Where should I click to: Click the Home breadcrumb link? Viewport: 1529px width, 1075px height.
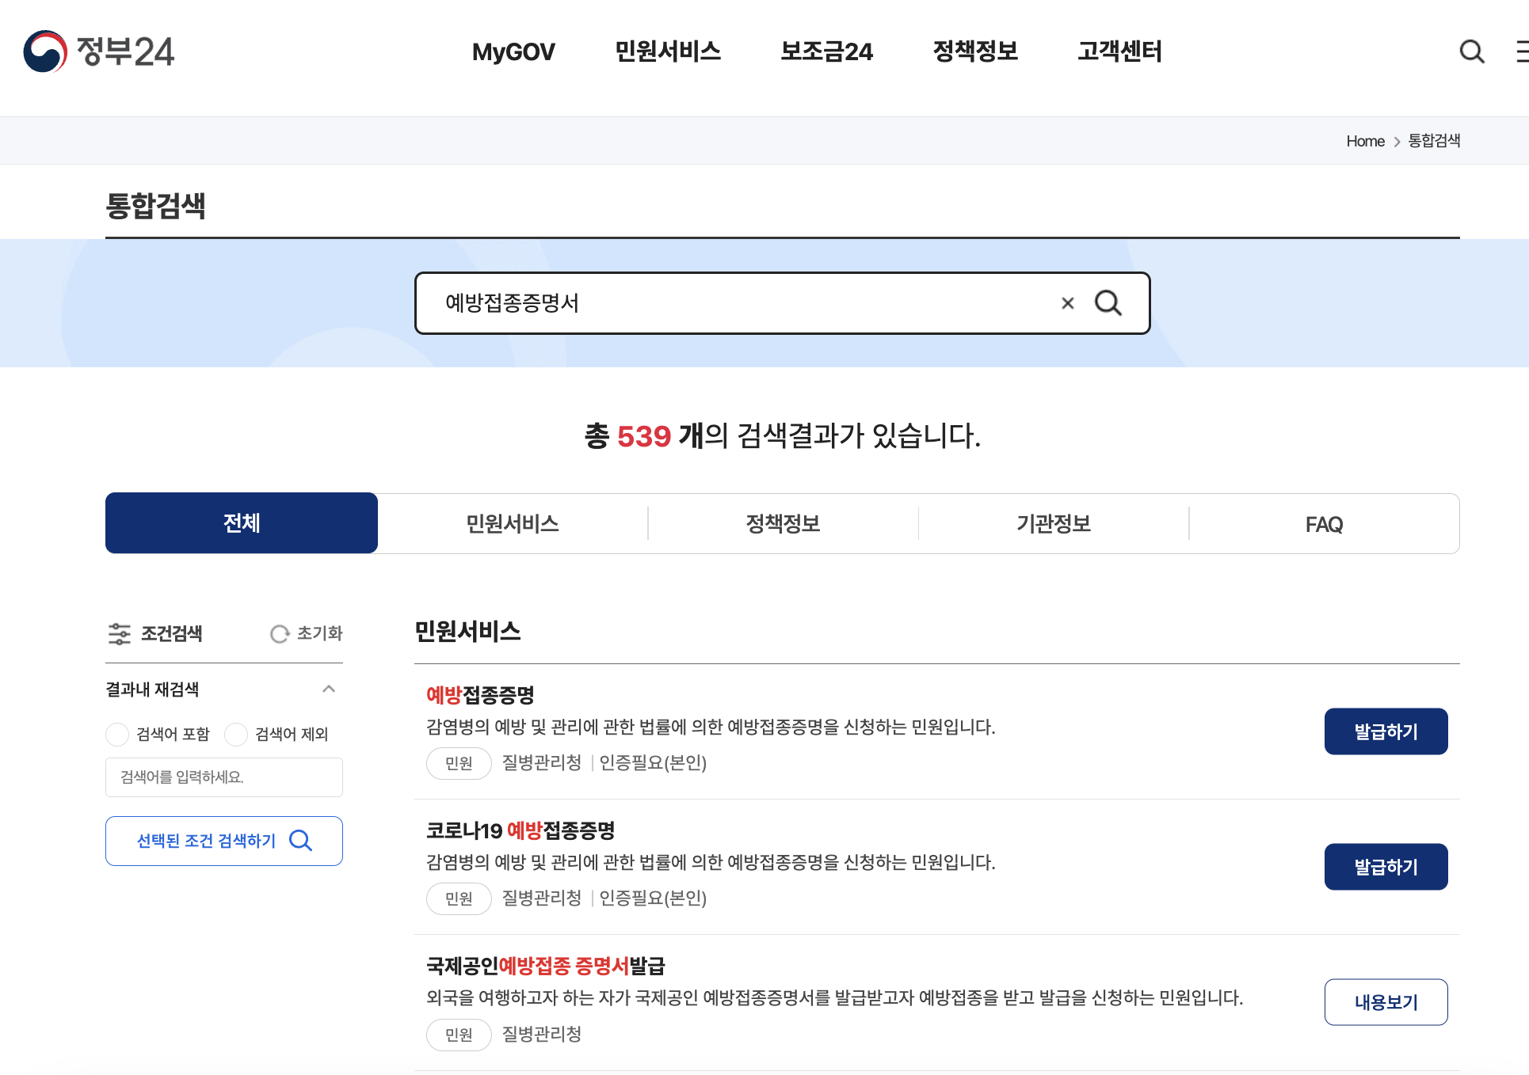click(x=1364, y=140)
